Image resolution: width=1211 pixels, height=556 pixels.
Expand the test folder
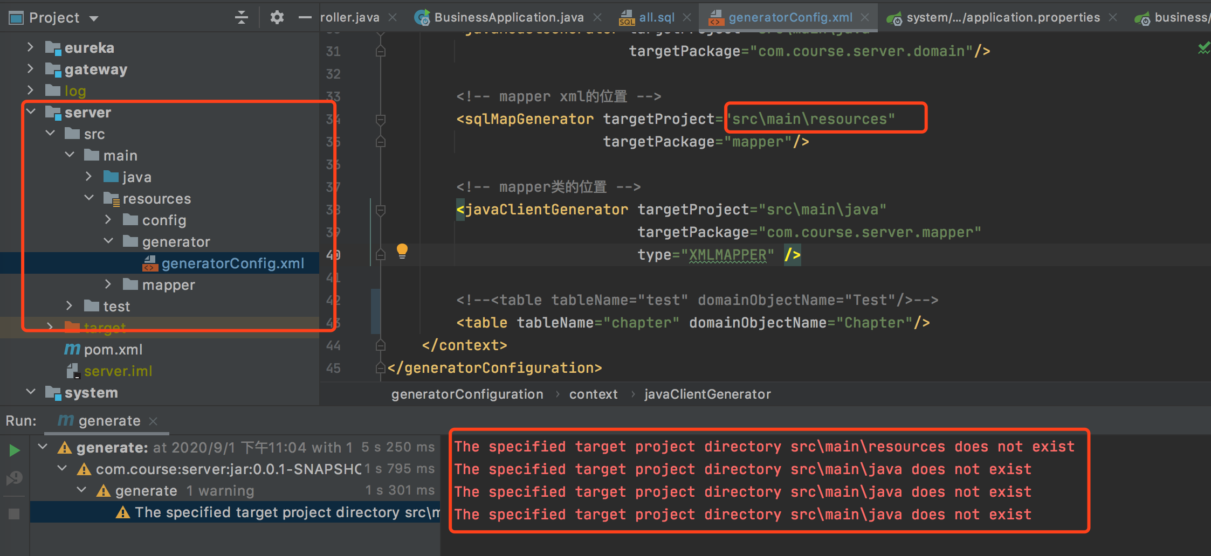point(70,306)
